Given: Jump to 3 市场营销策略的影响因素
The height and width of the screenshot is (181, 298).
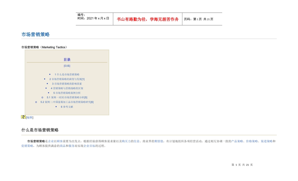Looking at the screenshot, I should [x=67, y=84].
